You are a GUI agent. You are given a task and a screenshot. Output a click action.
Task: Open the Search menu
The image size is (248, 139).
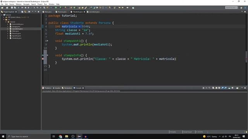(33, 4)
